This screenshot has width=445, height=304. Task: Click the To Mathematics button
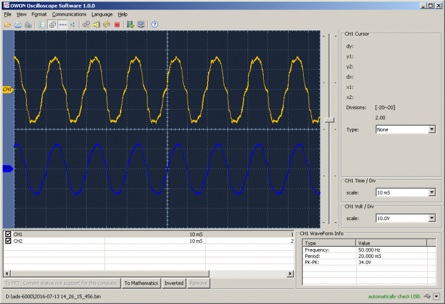point(141,283)
